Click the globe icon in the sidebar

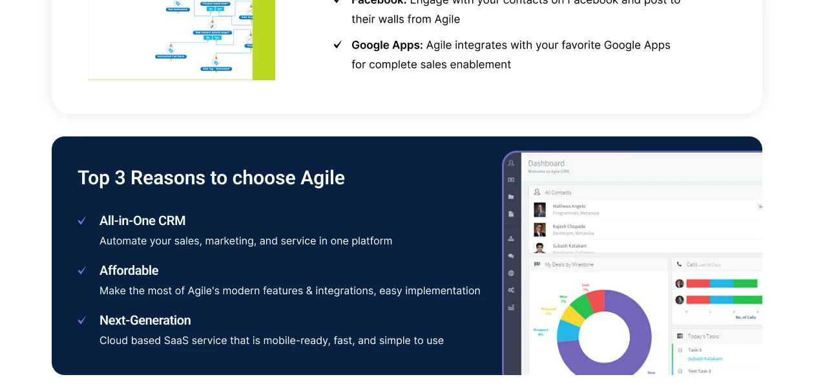click(x=511, y=273)
